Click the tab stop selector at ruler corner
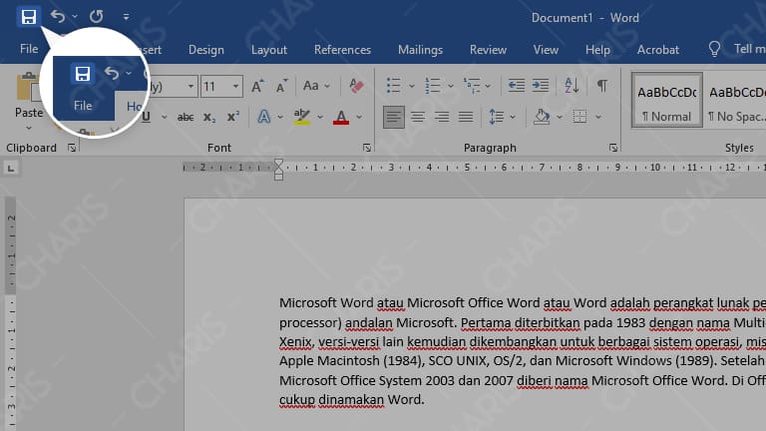766x431 pixels. 11,169
